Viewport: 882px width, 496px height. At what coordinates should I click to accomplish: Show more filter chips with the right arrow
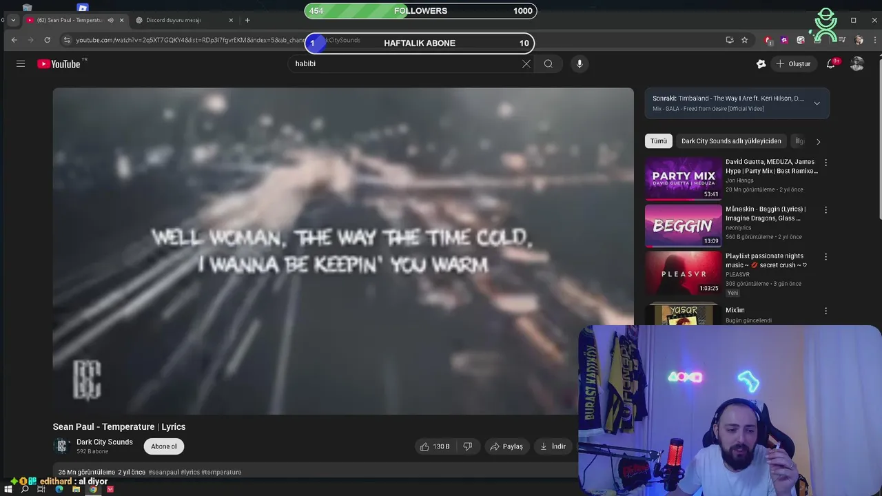818,141
